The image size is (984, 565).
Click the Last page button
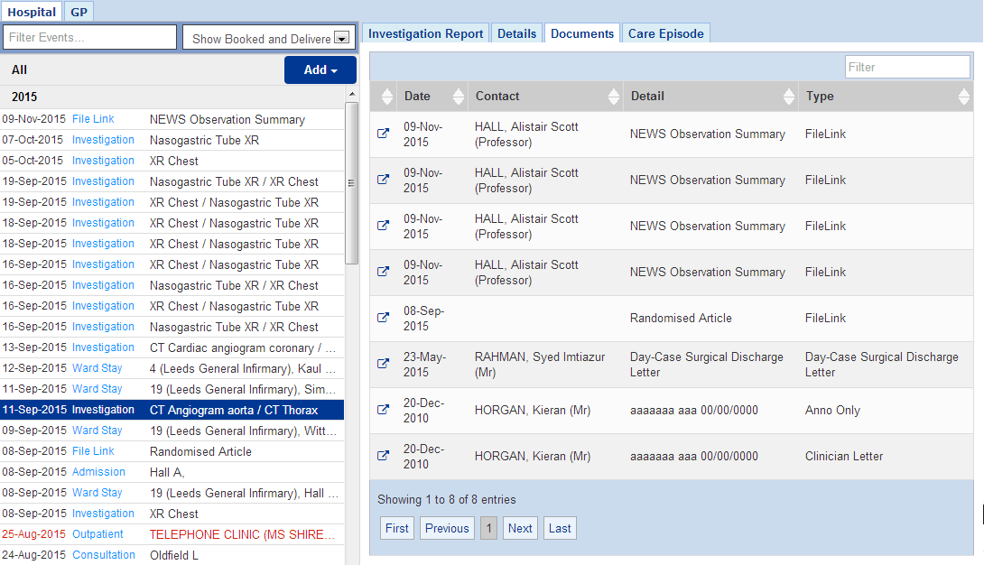click(560, 528)
